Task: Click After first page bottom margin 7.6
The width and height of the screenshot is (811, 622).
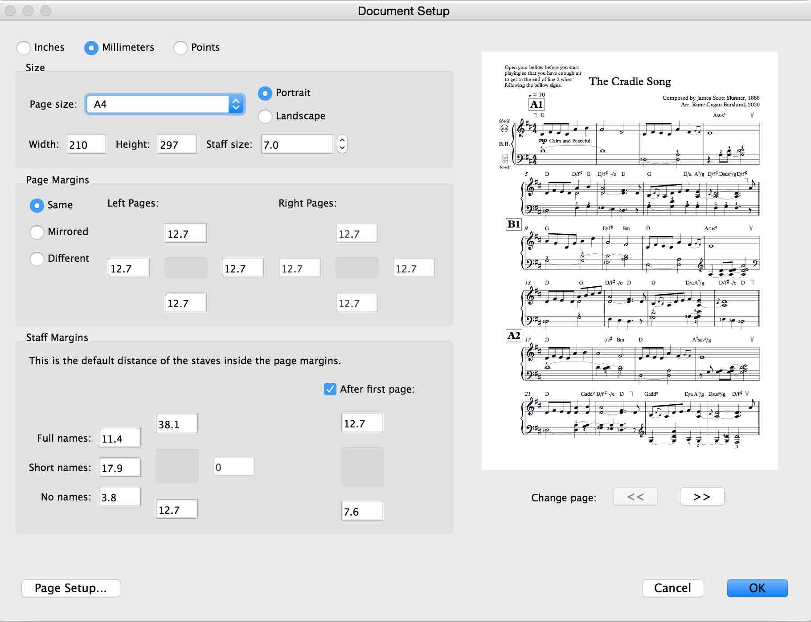Action: click(362, 511)
